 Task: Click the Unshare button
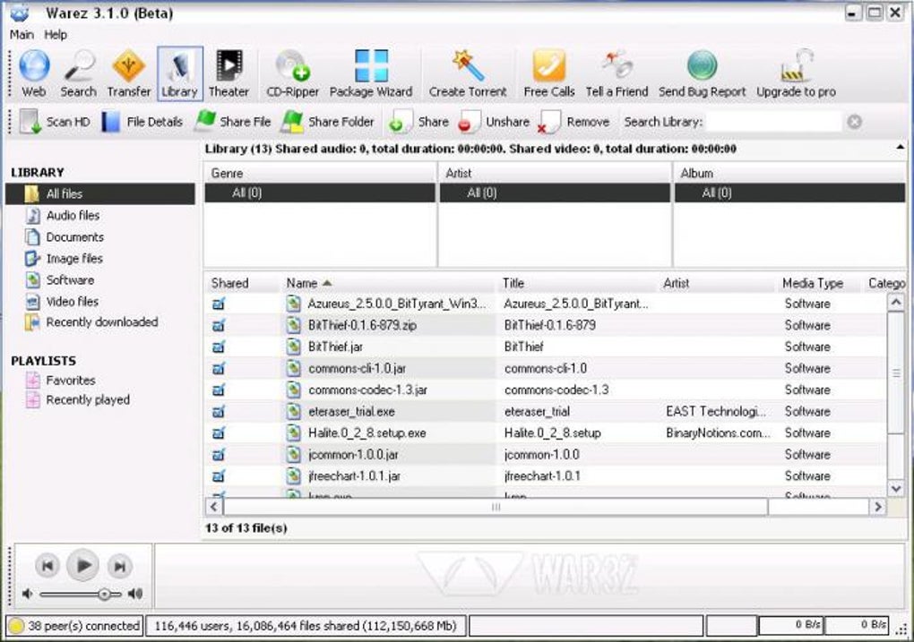494,122
